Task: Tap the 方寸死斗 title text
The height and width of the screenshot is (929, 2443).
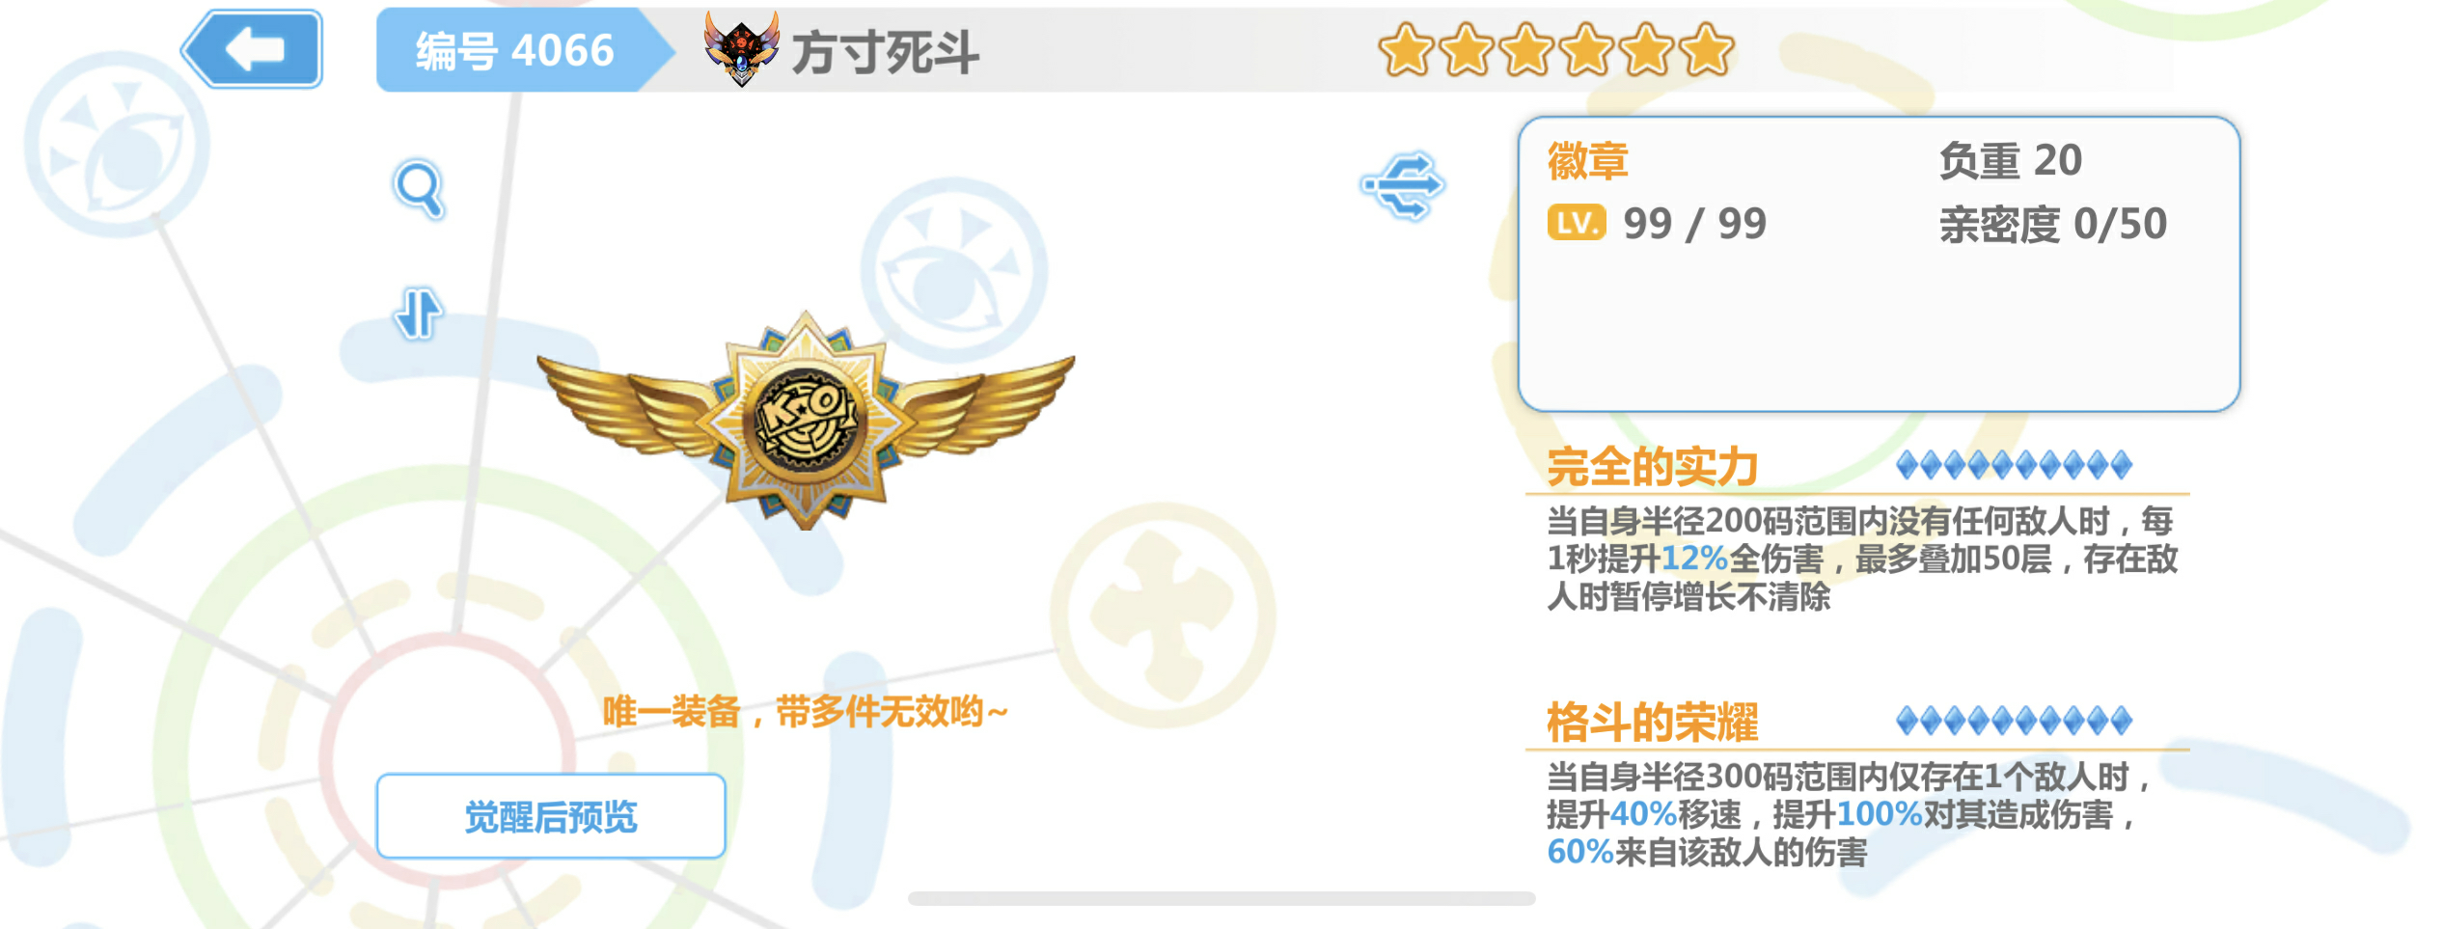Action: point(885,52)
